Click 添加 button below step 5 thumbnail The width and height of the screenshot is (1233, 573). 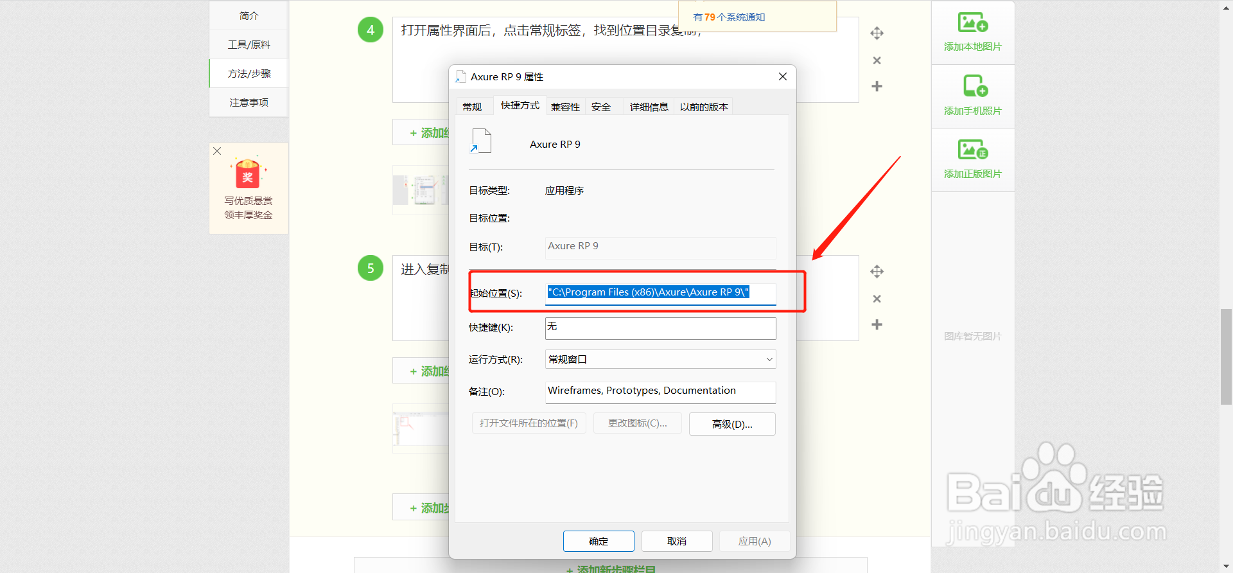[x=421, y=507]
